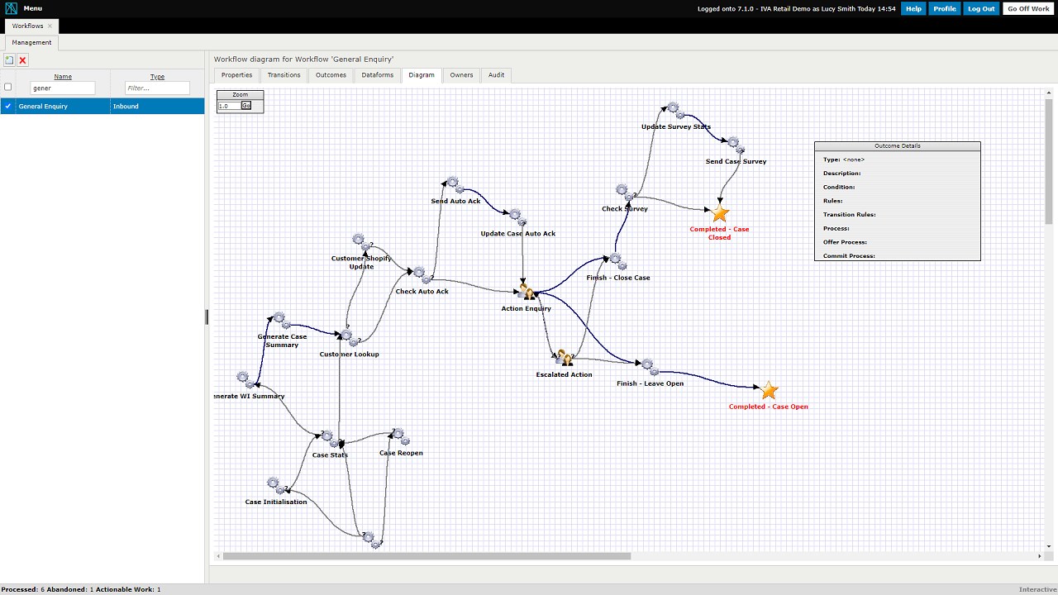Screen dimensions: 1058x595
Task: Create a new workflow using the new-item icon
Action: tap(8, 59)
